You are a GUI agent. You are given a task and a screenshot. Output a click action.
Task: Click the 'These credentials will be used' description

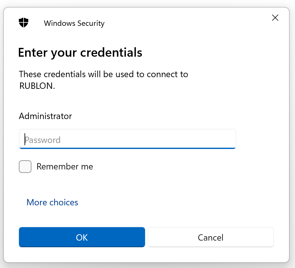[x=103, y=74]
